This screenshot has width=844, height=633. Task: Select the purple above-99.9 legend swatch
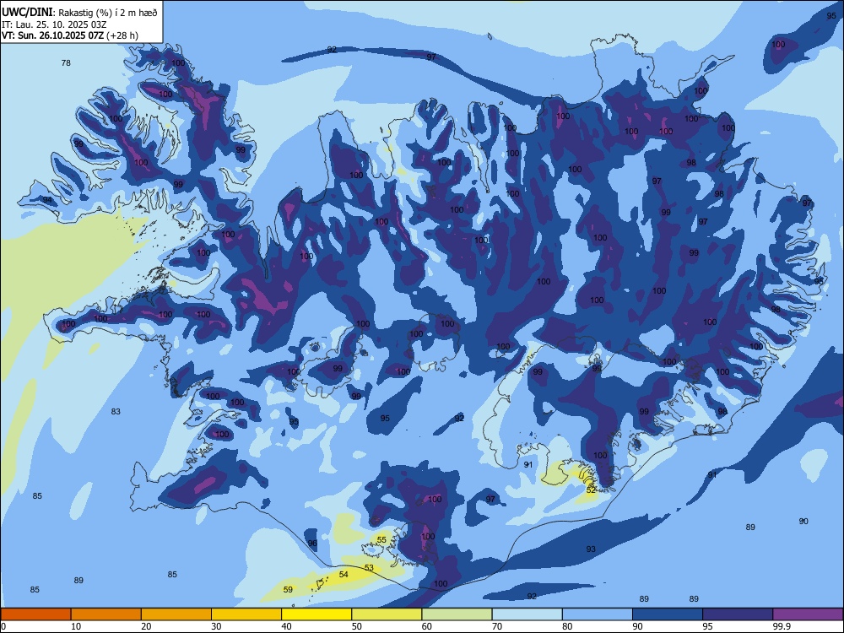808,614
